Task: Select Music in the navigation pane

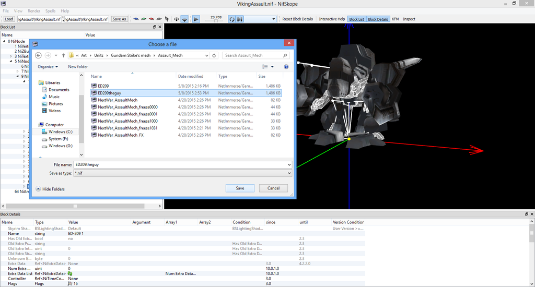Action: pos(54,97)
